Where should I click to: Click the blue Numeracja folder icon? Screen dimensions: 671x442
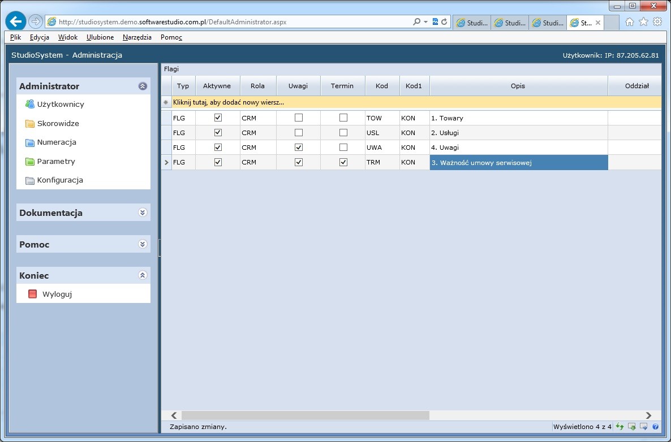29,142
